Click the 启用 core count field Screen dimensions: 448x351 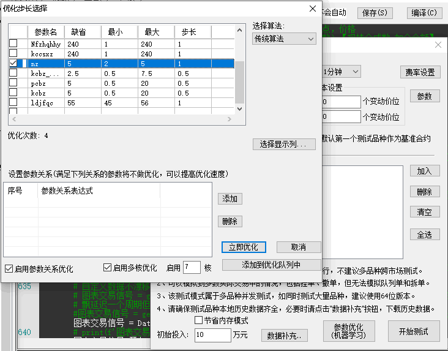point(192,268)
